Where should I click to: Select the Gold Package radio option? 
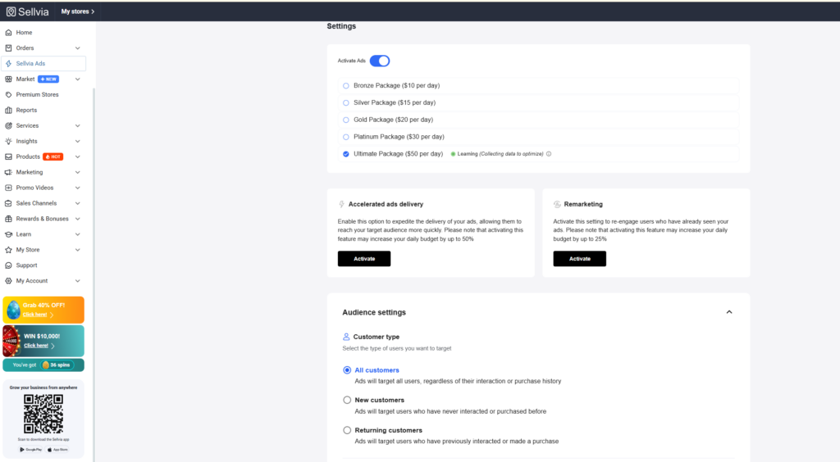pyautogui.click(x=346, y=120)
